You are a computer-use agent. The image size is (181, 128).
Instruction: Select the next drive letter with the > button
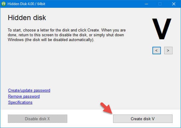pos(168,50)
